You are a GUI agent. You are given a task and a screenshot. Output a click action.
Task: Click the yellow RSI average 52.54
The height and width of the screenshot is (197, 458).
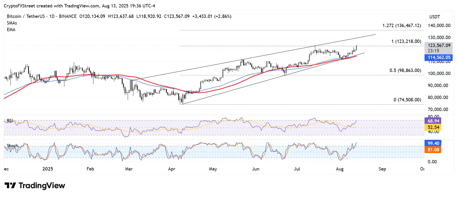433,127
